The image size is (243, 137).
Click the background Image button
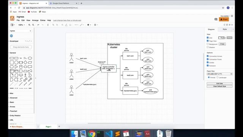click(222, 44)
